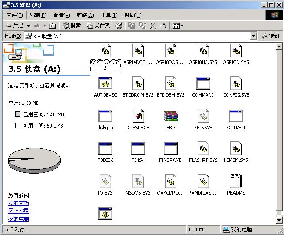284x235 pixels.
Task: Select the CONFIG.SYS file icon
Action: pyautogui.click(x=236, y=83)
